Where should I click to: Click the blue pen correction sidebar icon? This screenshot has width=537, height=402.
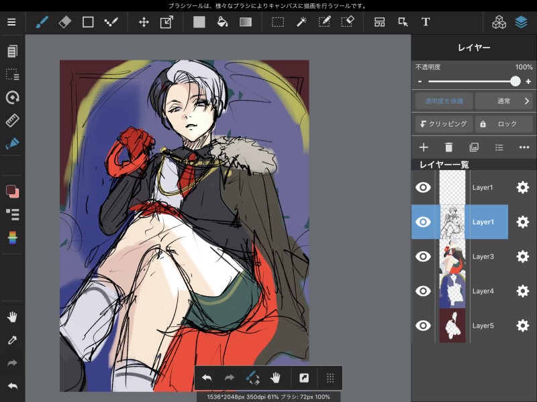click(x=12, y=143)
